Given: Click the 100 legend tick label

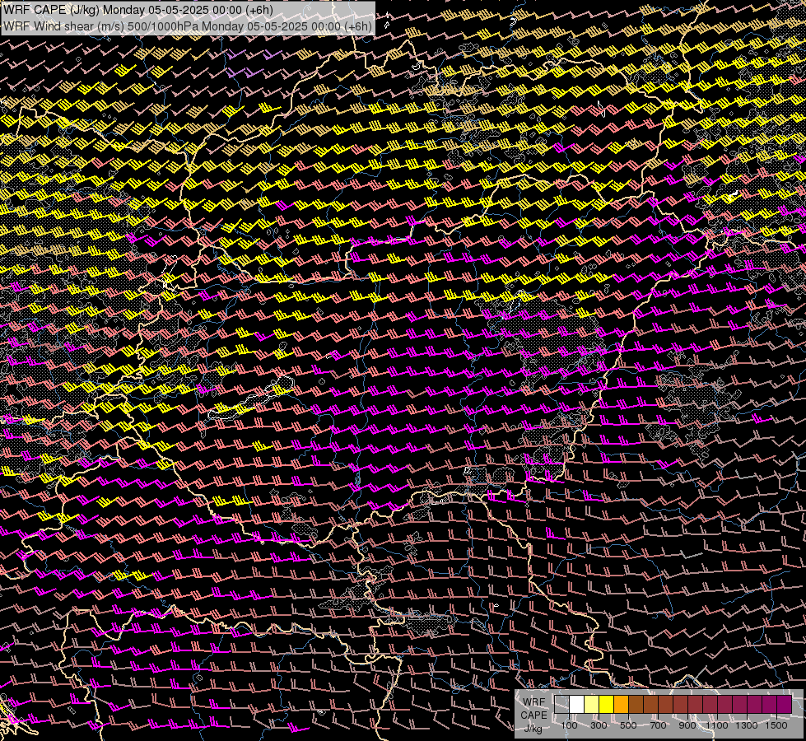Looking at the screenshot, I should click(569, 725).
